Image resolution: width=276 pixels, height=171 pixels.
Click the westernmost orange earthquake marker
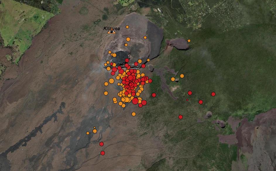[88, 133]
